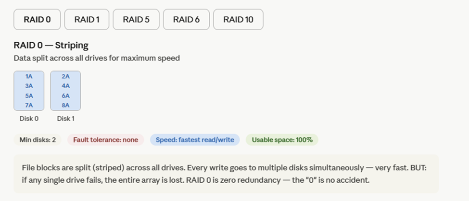469x201 pixels.
Task: Open the RAID 5 tab
Action: click(x=136, y=20)
